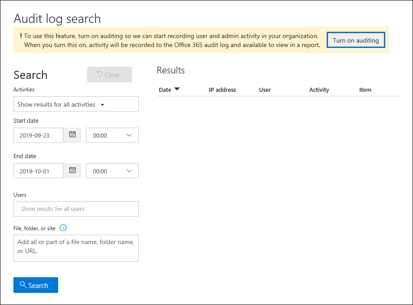Screen dimensions: 413x305
Task: Focus the Users search field
Action: [x=76, y=209]
